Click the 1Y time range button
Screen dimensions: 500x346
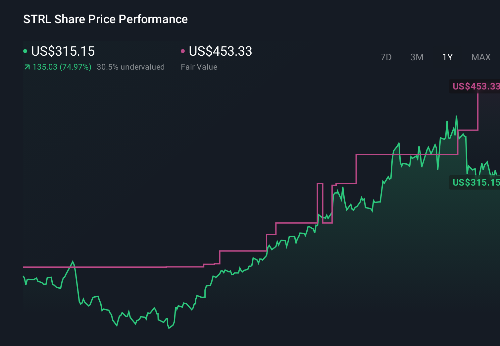[447, 57]
